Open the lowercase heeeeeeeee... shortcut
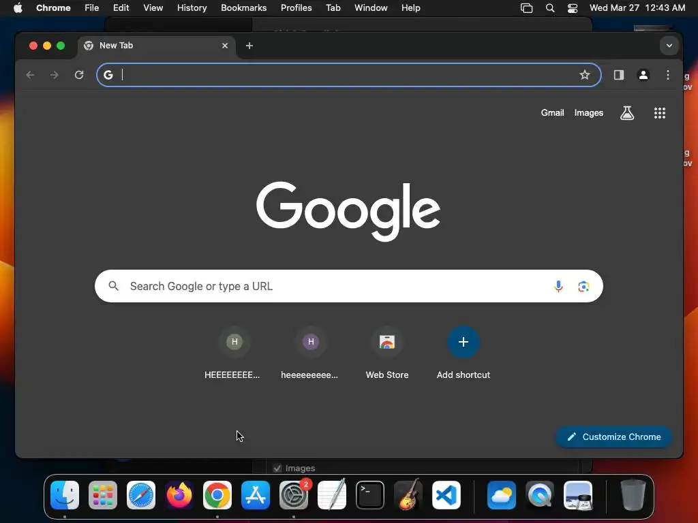This screenshot has height=523, width=698. [x=310, y=352]
